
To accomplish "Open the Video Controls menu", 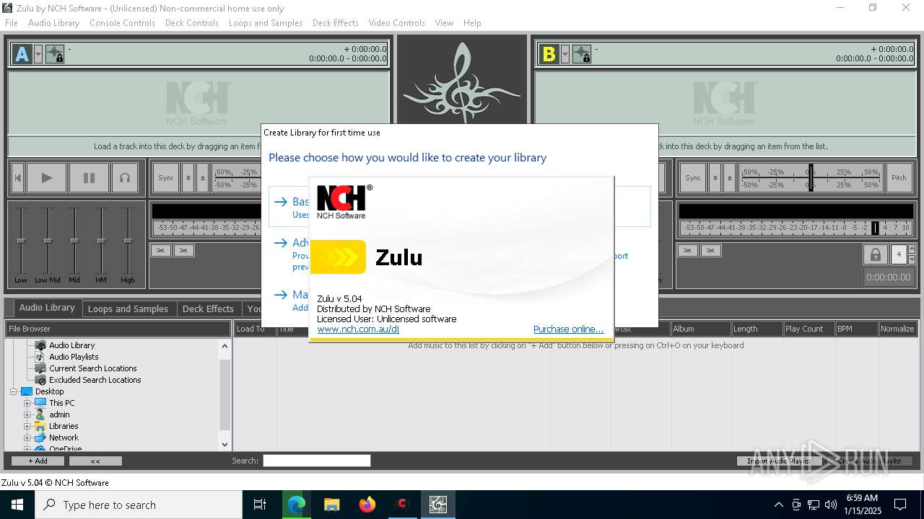I will 397,23.
